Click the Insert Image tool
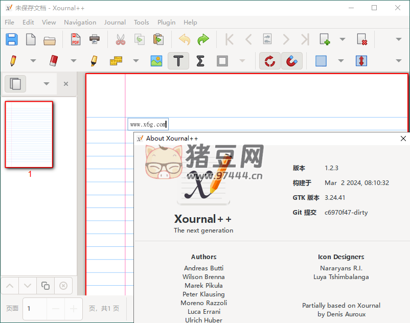Image resolution: width=410 pixels, height=323 pixels. [x=156, y=61]
